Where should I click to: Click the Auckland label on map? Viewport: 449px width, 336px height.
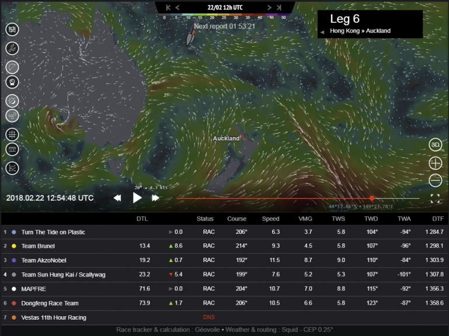click(226, 138)
